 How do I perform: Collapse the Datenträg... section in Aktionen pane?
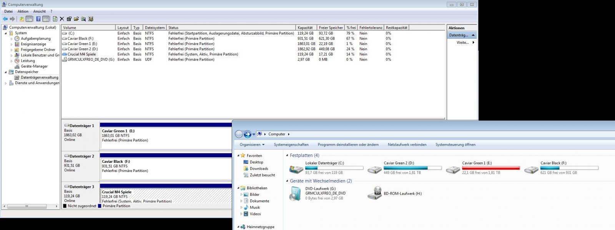pos(473,35)
